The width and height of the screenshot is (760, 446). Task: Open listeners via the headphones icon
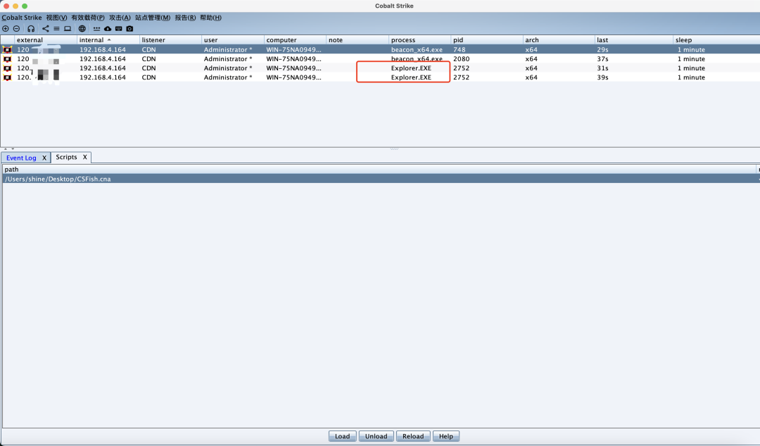click(31, 29)
